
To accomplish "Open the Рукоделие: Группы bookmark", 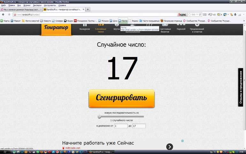I will pyautogui.click(x=86, y=21).
